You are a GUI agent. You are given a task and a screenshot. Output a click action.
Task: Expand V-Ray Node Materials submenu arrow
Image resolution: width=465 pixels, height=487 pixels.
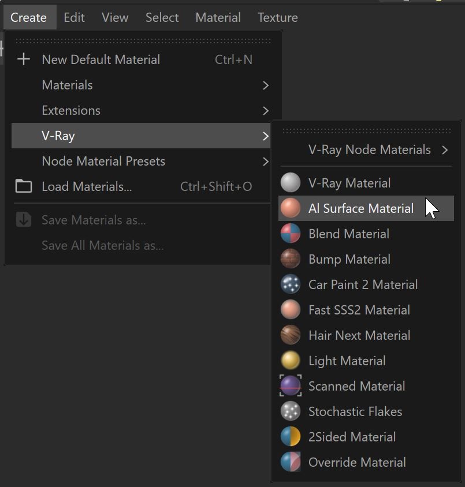pos(445,150)
